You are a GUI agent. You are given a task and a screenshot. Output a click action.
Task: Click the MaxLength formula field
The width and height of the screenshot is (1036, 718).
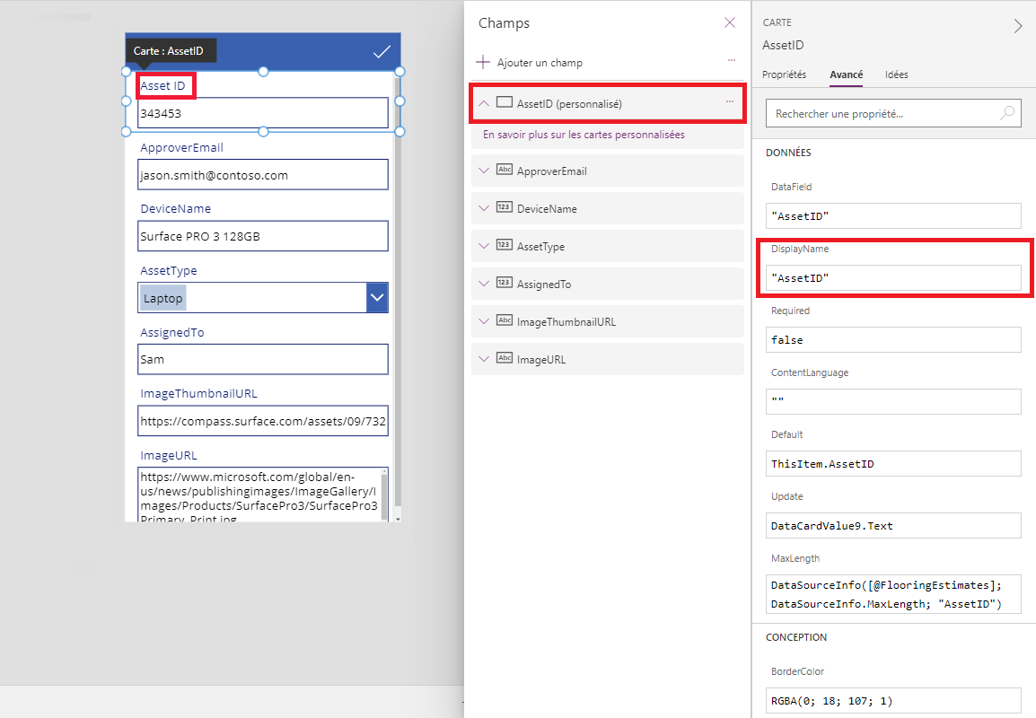(893, 594)
